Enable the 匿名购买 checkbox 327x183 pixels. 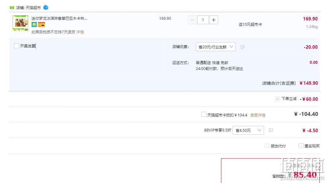click(x=301, y=146)
